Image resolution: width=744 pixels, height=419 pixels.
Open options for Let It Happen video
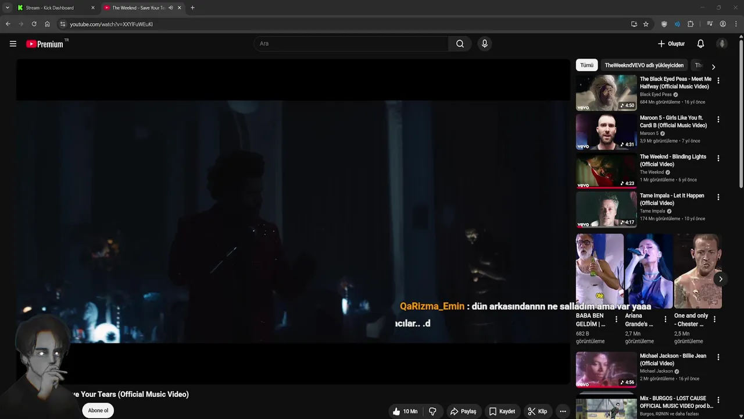coord(718,197)
